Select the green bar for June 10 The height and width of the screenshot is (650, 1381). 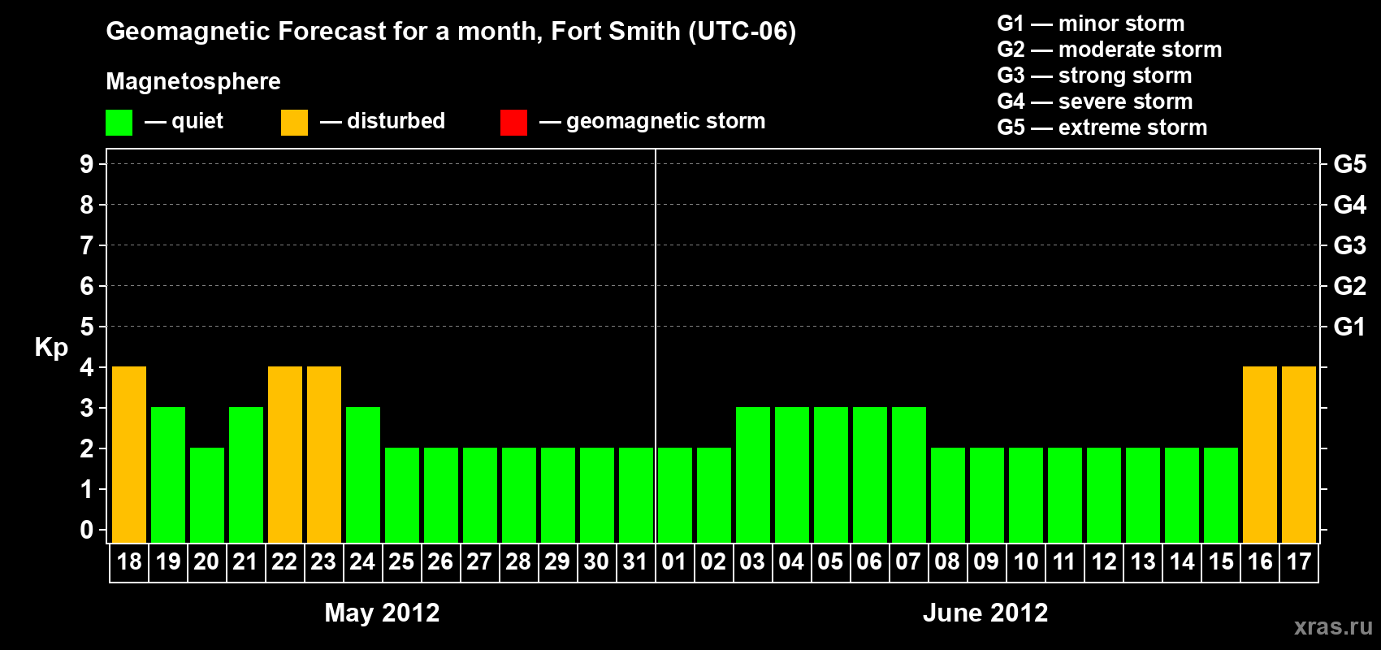tap(1026, 496)
